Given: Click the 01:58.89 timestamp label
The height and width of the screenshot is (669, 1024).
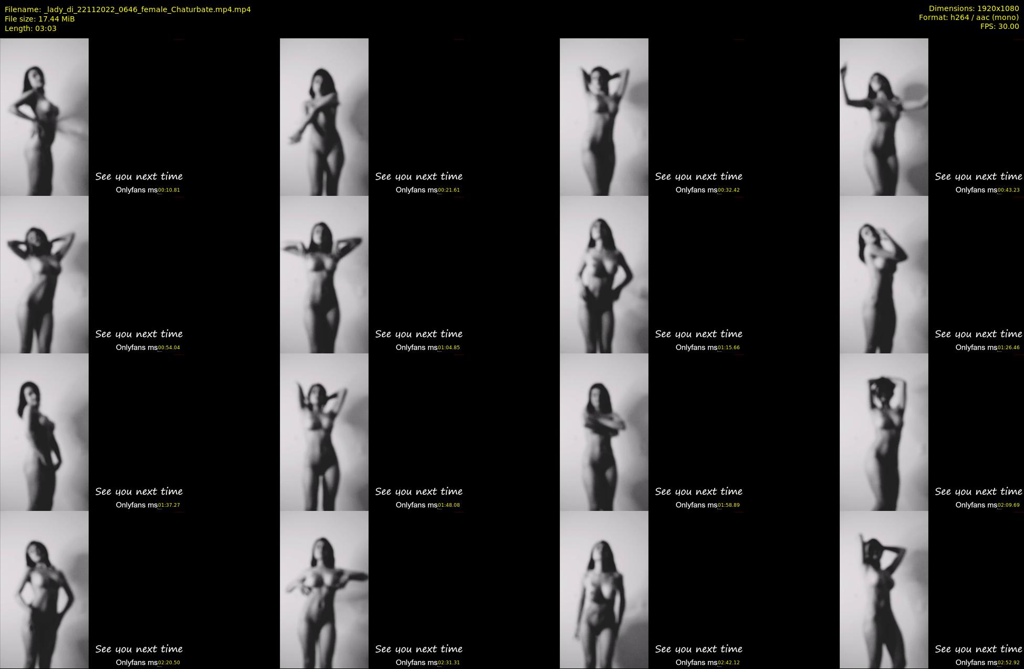Looking at the screenshot, I should click(x=729, y=505).
